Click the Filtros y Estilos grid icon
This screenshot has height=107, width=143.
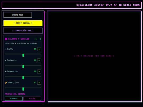(x=6, y=39)
